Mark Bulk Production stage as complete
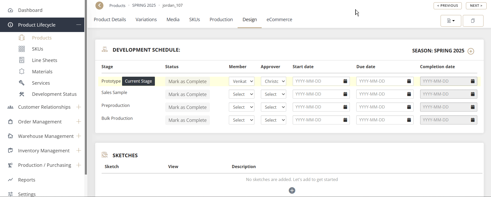Viewport: 491px width, 197px height. coord(187,120)
